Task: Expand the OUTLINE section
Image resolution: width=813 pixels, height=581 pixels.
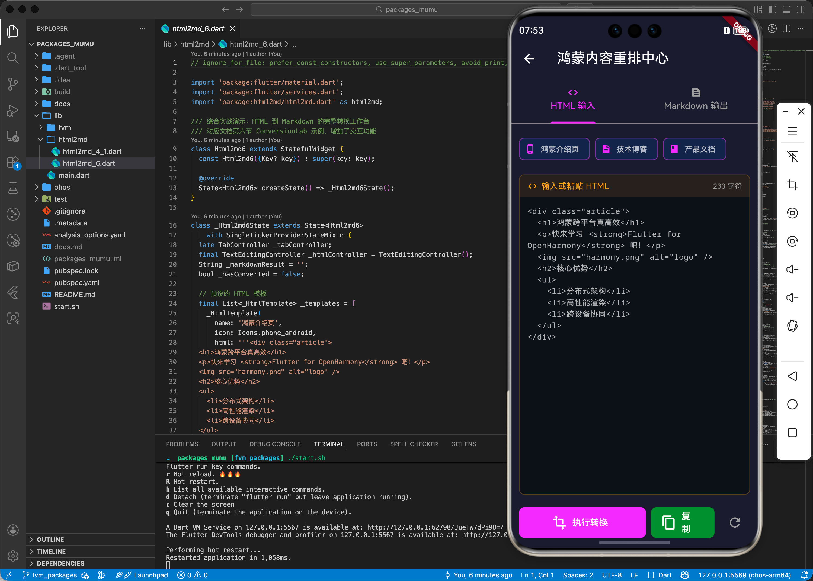Action: 51,540
